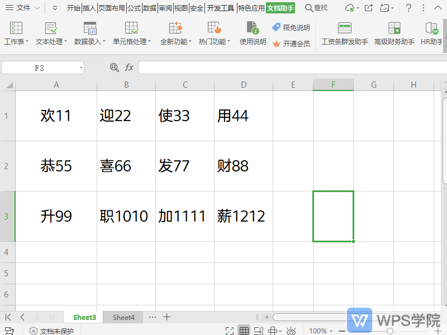Image resolution: width=447 pixels, height=335 pixels.
Task: Open the 开发工具 ribbon tab
Action: pos(221,8)
